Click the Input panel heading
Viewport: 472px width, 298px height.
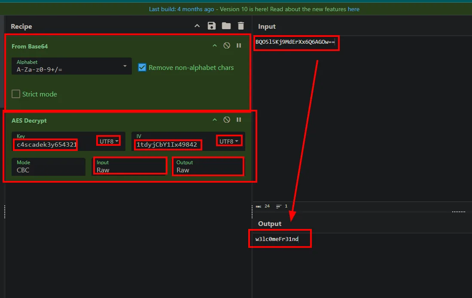(x=267, y=27)
